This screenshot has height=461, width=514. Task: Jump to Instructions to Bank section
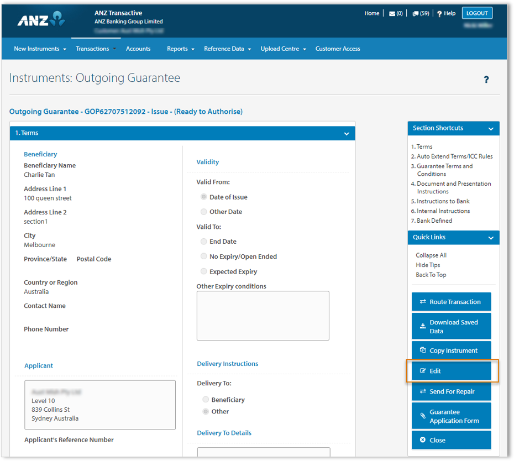(x=443, y=201)
